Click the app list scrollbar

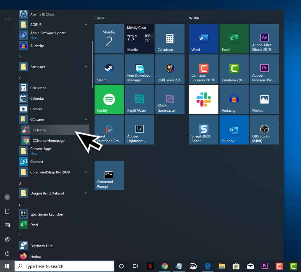click(92, 65)
